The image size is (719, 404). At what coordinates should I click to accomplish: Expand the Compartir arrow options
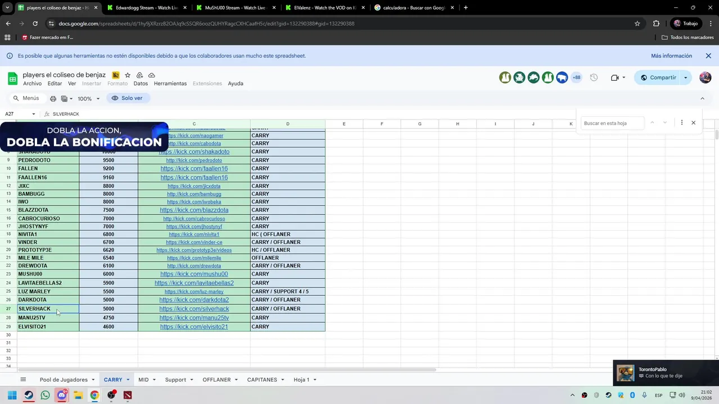pyautogui.click(x=686, y=77)
